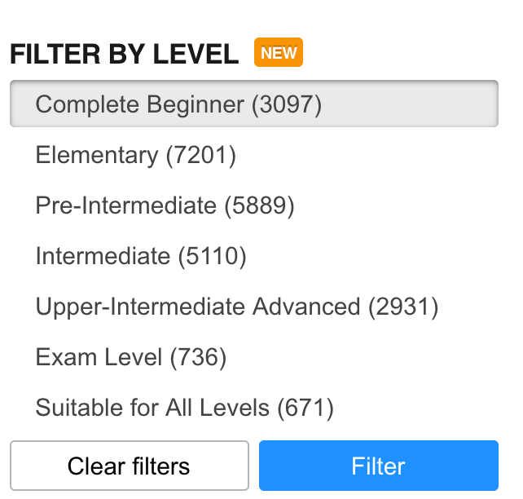Viewport: 523px width, 499px height.
Task: Select the level listing 2931 resources
Action: (x=237, y=307)
